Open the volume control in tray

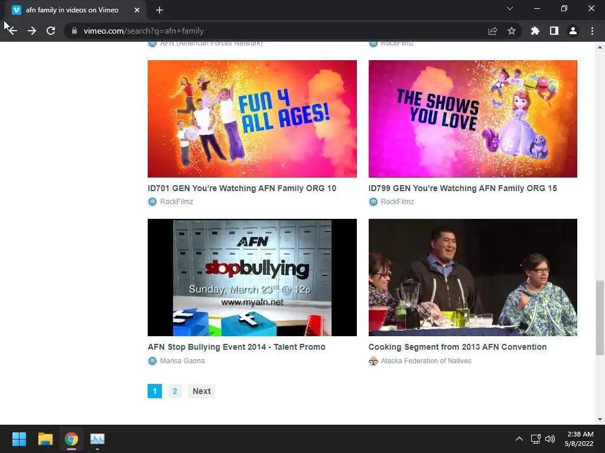(550, 439)
